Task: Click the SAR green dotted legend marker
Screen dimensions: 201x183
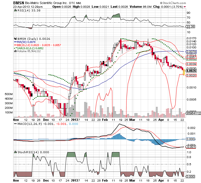Action: click(x=15, y=48)
